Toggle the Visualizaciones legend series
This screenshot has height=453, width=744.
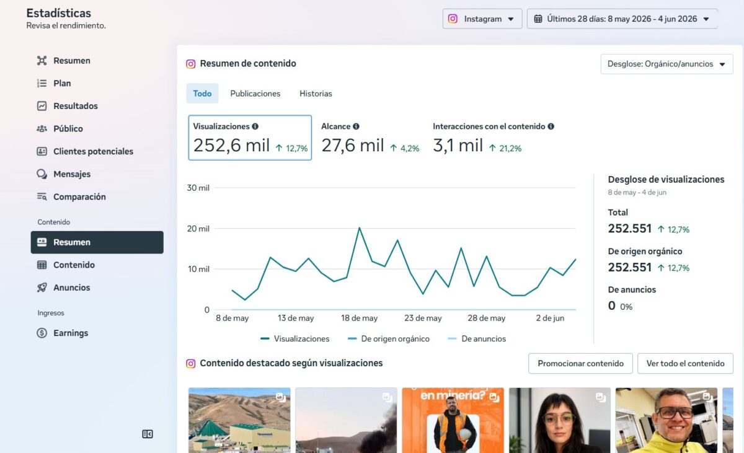point(295,339)
